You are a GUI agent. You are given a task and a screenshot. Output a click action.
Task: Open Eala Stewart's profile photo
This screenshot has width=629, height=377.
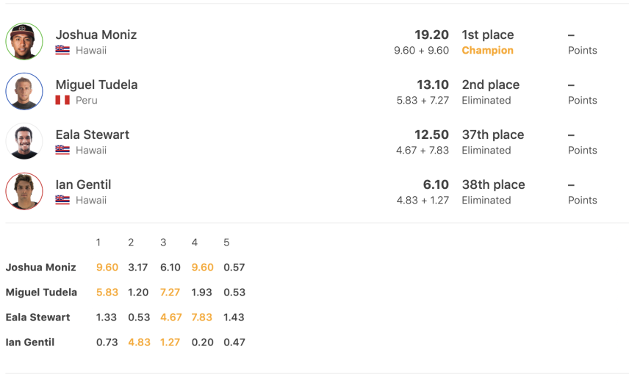24,141
